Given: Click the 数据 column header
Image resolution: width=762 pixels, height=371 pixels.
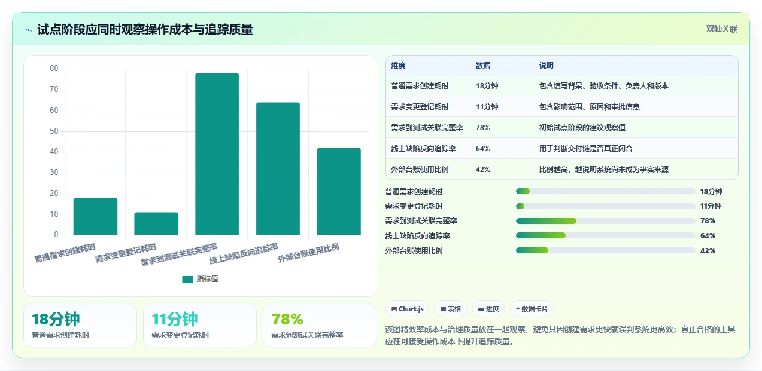Looking at the screenshot, I should 483,66.
